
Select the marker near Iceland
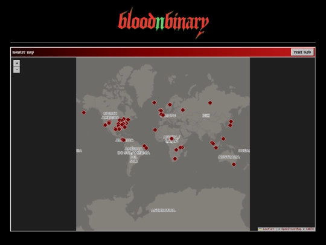click(x=154, y=102)
